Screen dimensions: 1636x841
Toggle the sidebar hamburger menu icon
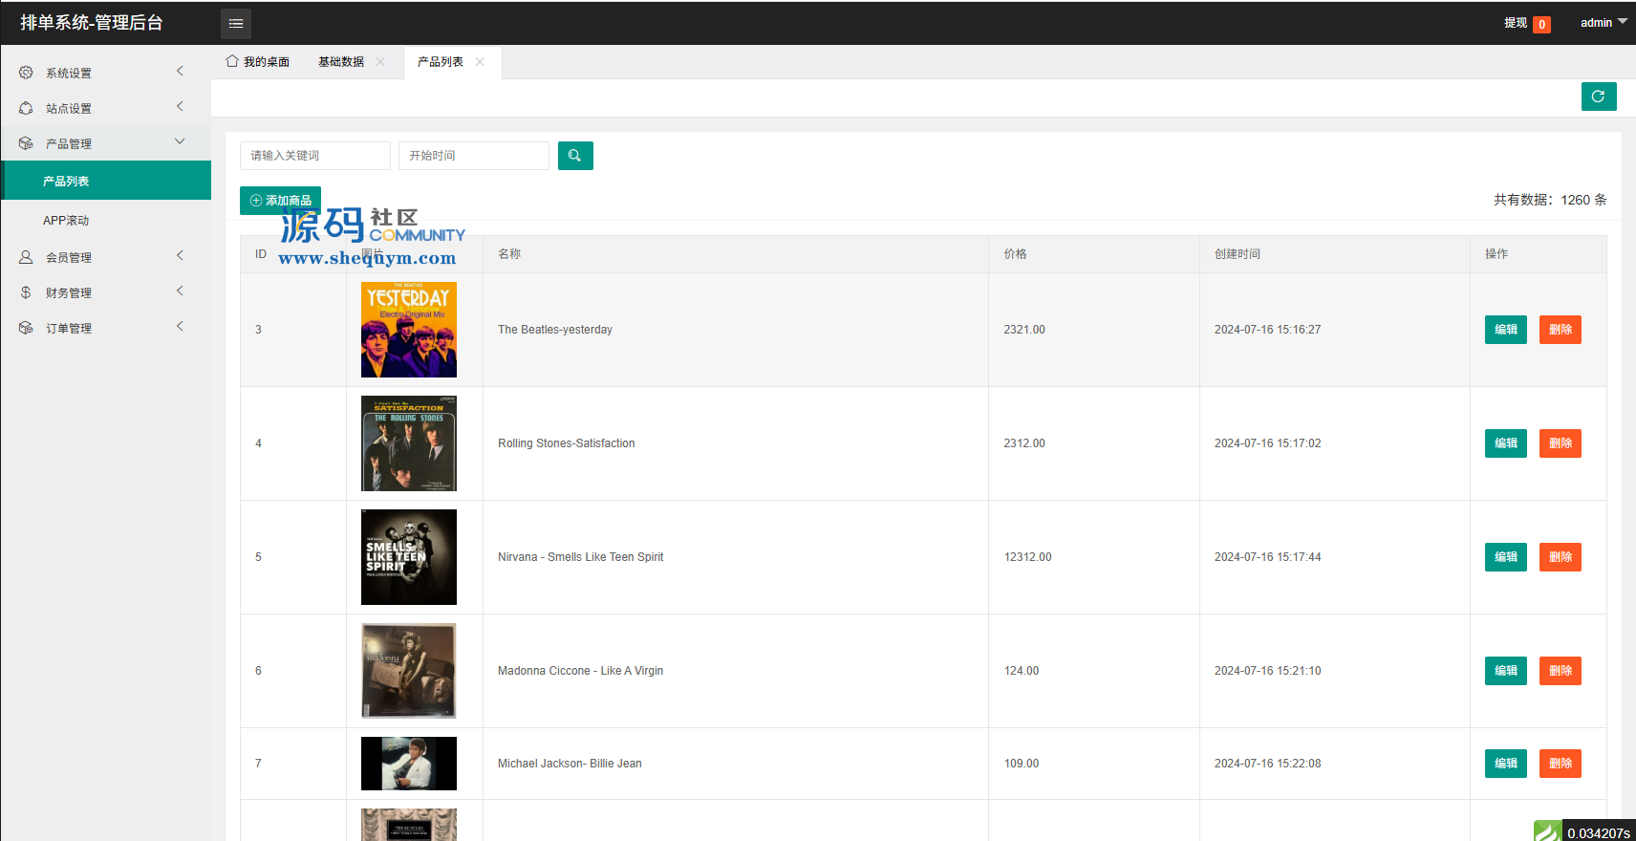coord(236,23)
